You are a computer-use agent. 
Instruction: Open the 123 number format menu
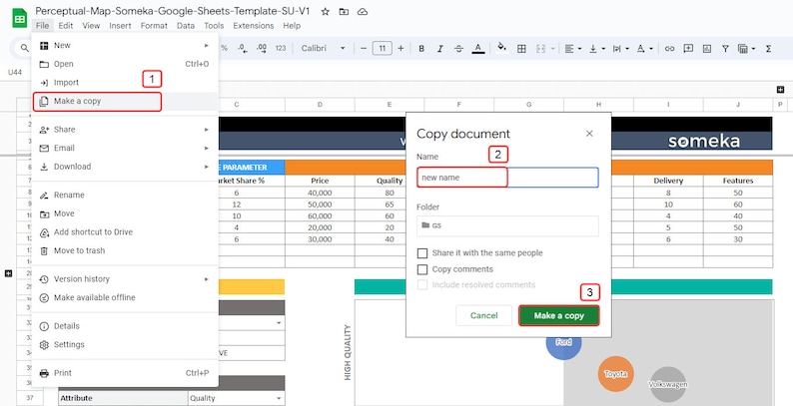pyautogui.click(x=281, y=49)
